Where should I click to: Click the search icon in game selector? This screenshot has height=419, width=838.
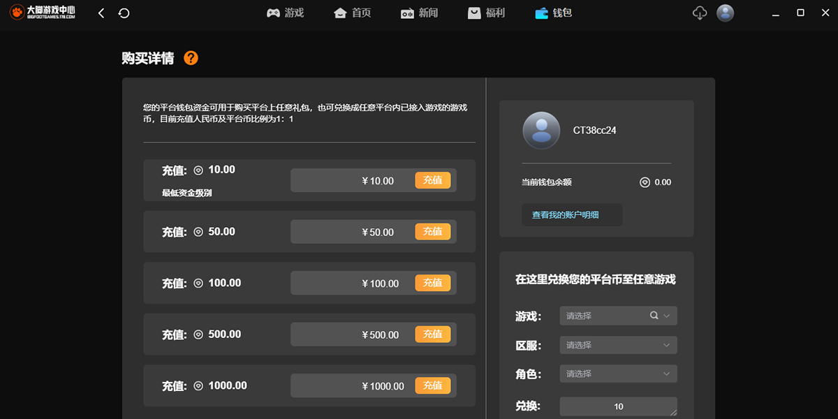click(654, 316)
